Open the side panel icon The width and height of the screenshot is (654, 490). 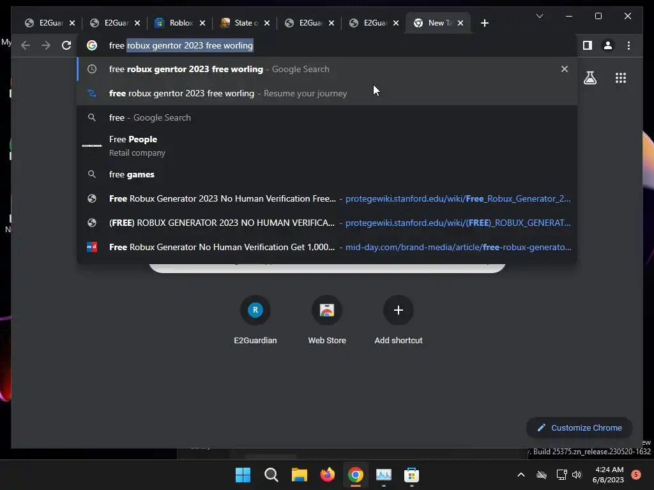588,45
